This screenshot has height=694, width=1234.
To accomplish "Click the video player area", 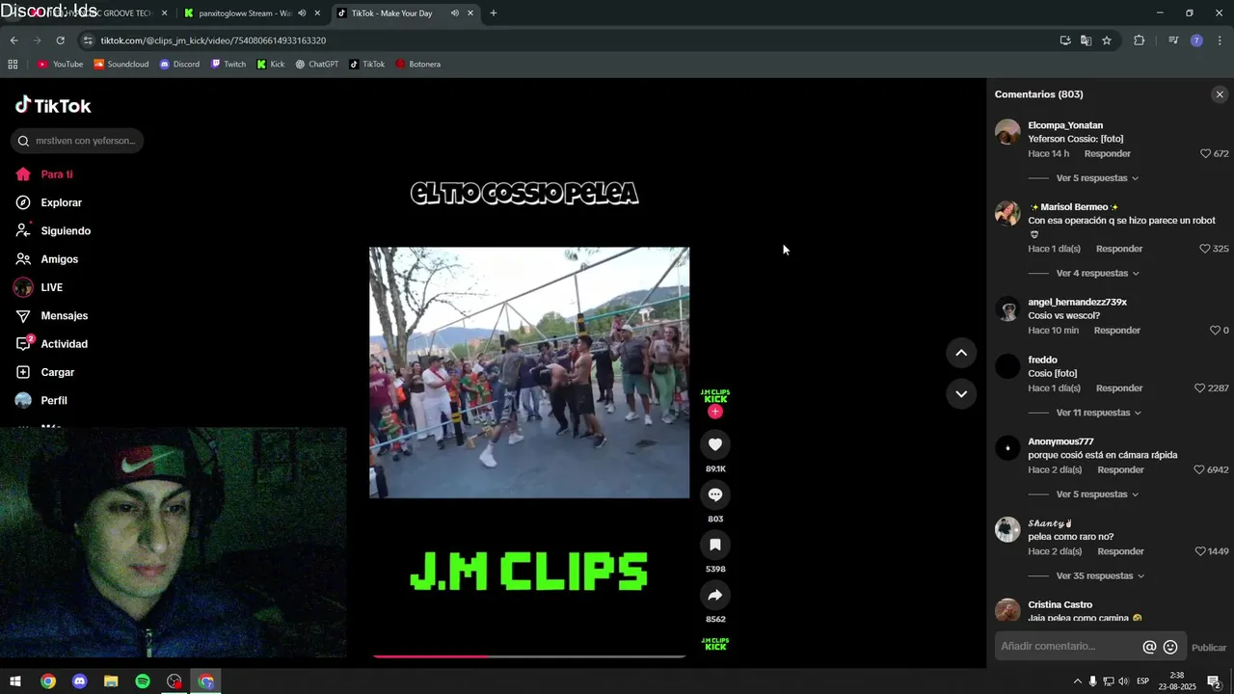I will (529, 372).
